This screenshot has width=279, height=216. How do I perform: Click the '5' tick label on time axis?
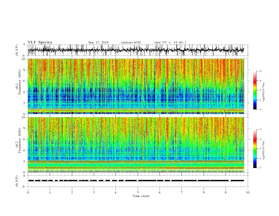(x=138, y=192)
